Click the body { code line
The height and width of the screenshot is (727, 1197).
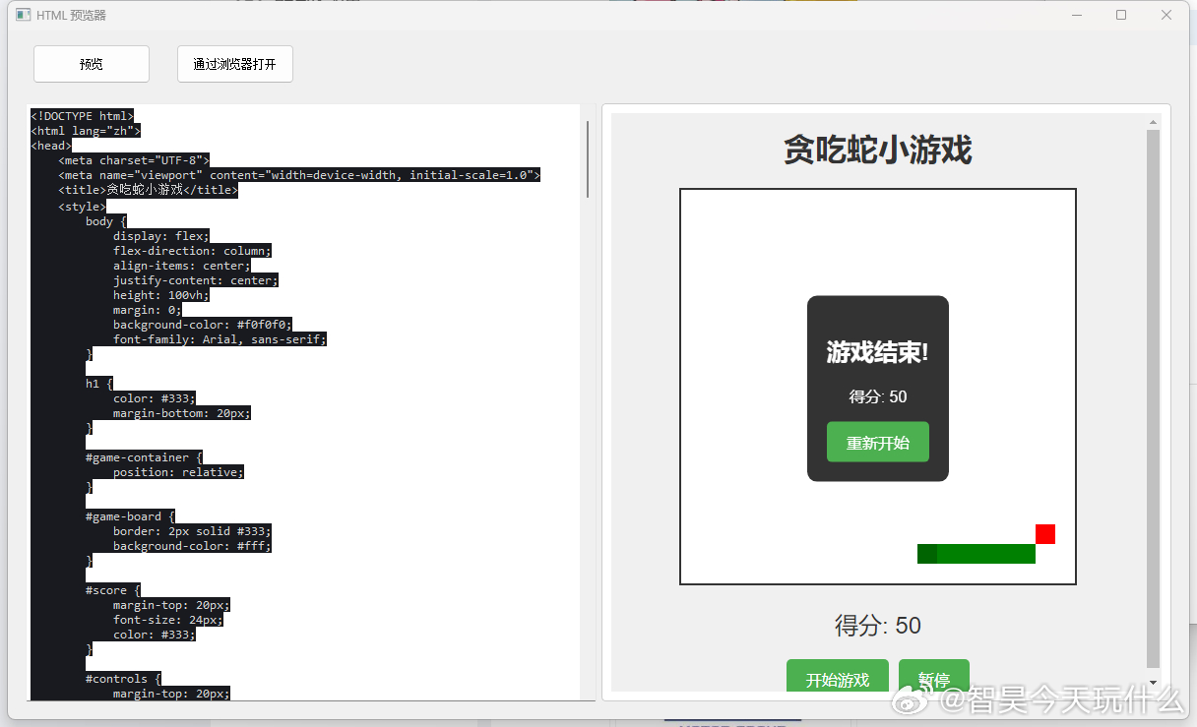[x=106, y=221]
